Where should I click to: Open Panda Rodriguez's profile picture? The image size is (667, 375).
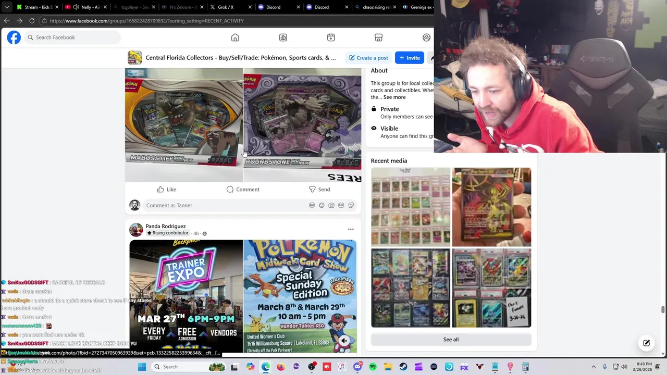coord(136,230)
